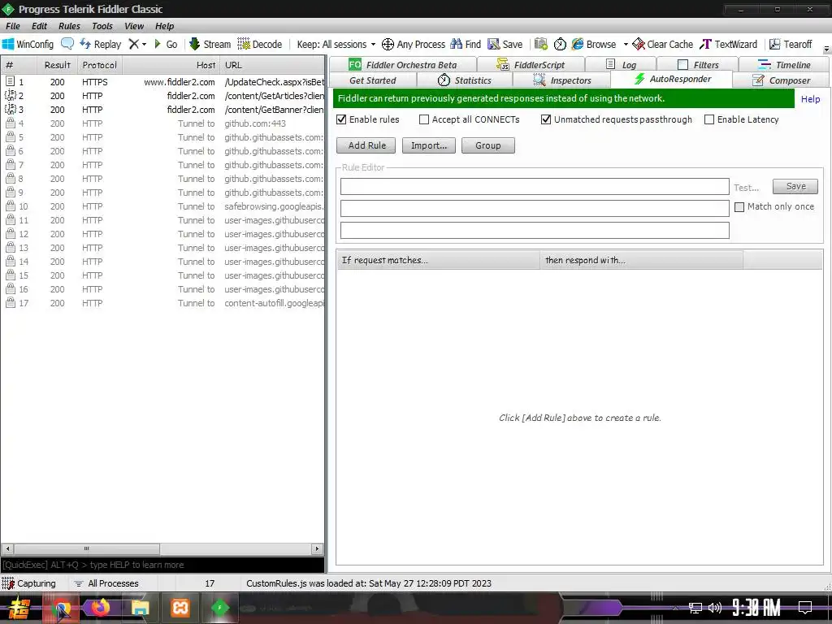Switch to the Inspectors tab

point(562,80)
